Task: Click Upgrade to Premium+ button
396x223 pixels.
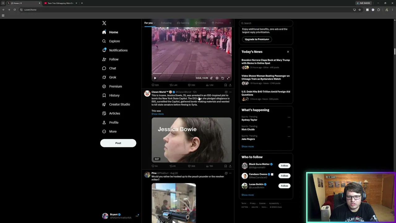Action: (x=257, y=39)
